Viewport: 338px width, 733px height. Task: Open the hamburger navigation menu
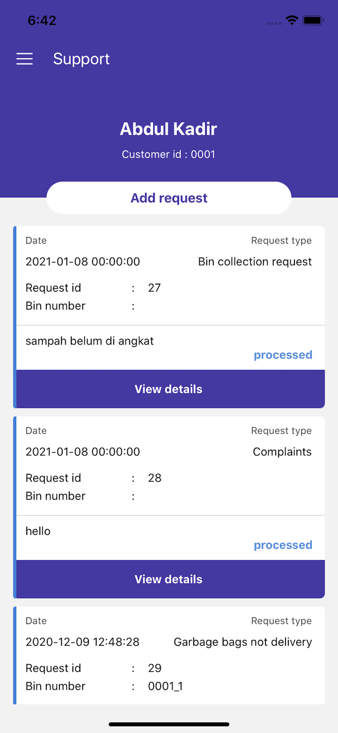(25, 59)
